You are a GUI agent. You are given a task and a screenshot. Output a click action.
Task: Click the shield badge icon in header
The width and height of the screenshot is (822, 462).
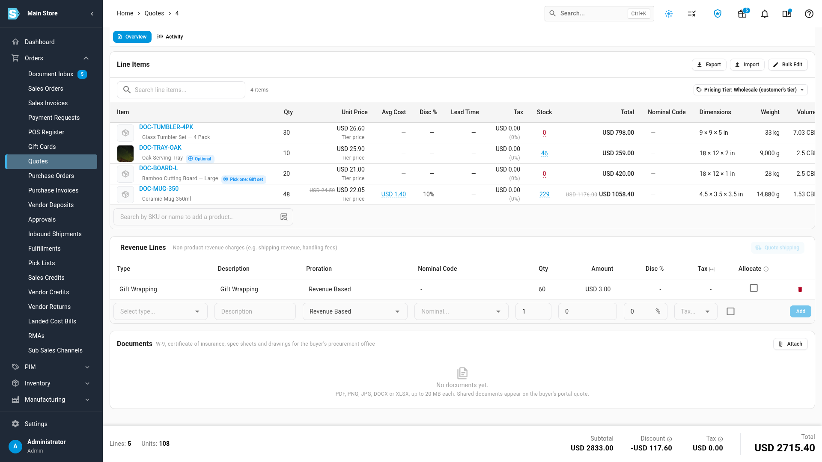click(718, 14)
